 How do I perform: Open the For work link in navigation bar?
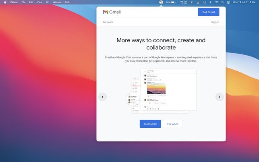click(108, 22)
